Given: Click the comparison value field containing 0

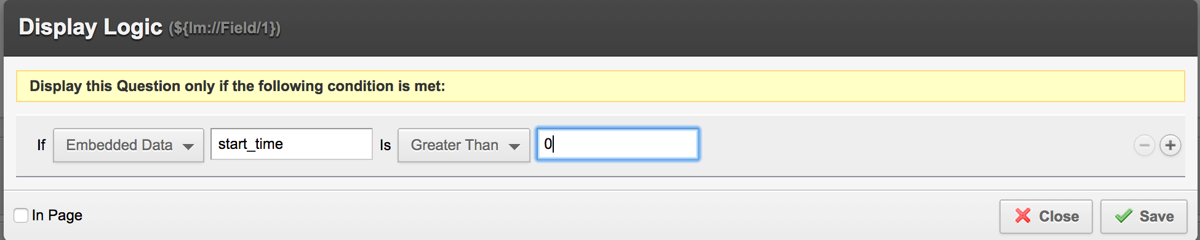Looking at the screenshot, I should pos(618,144).
